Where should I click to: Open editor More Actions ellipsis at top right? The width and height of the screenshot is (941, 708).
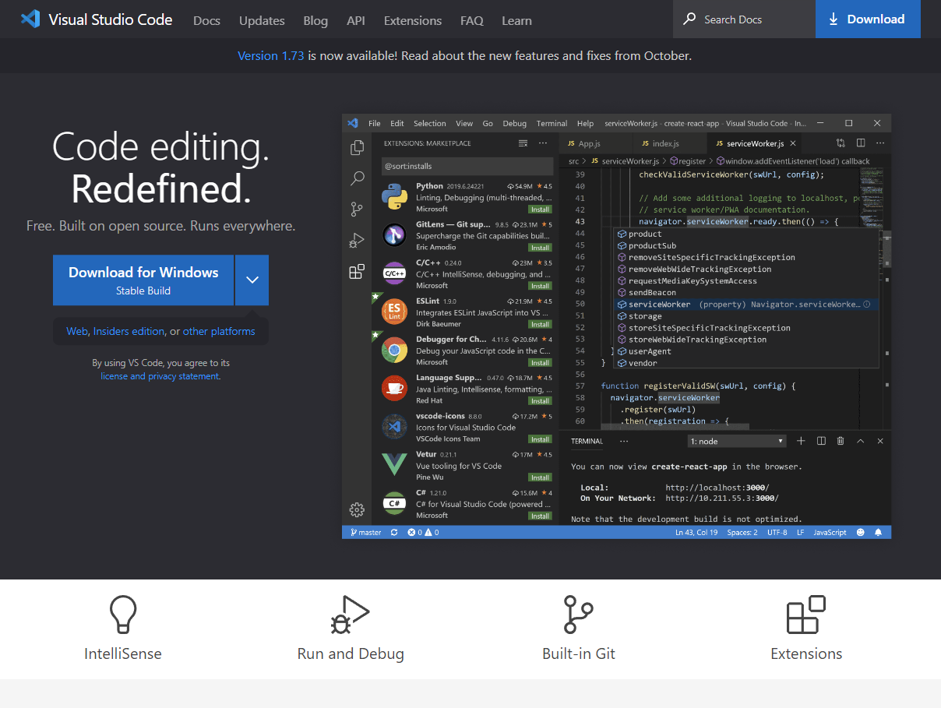[x=880, y=143]
